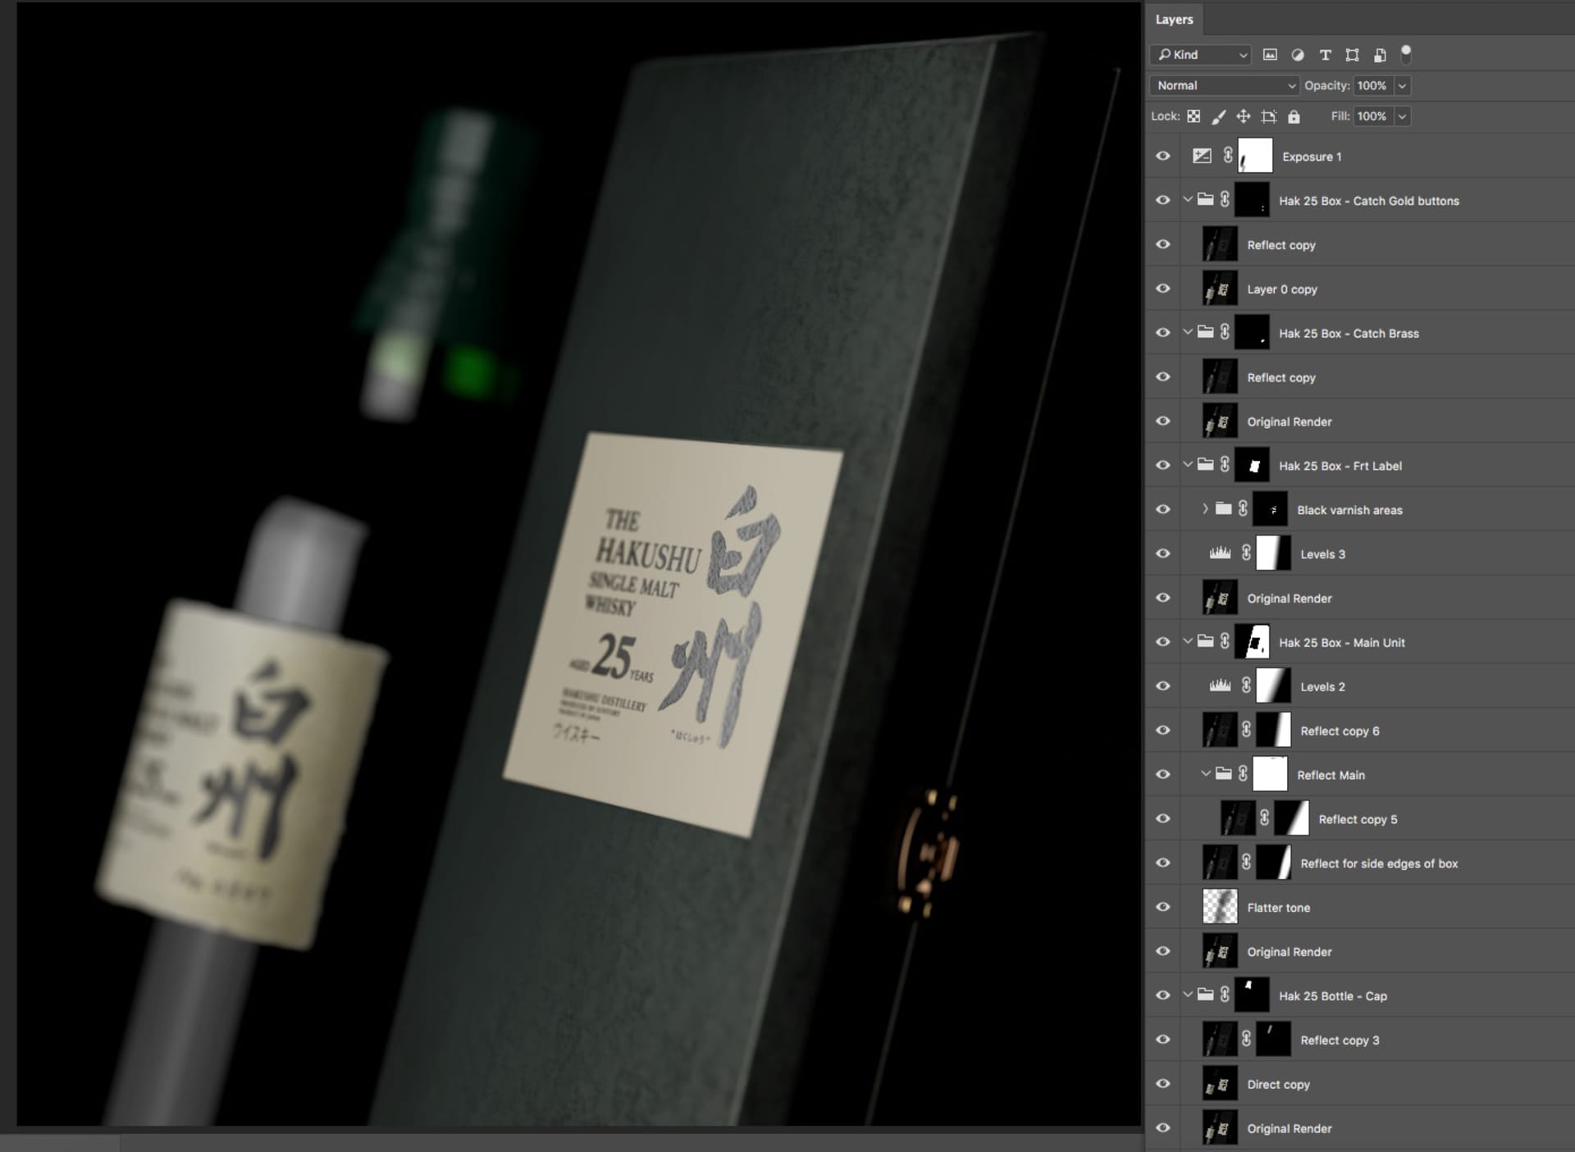This screenshot has height=1152, width=1575.
Task: Click folder icon of Hak 25 Box - Catch Brass
Action: point(1205,332)
